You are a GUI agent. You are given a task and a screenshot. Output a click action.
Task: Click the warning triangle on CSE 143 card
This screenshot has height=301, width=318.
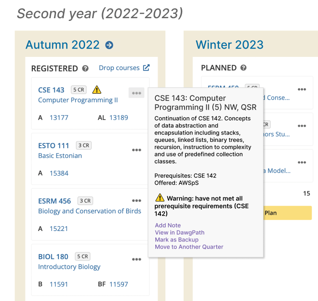(x=96, y=90)
